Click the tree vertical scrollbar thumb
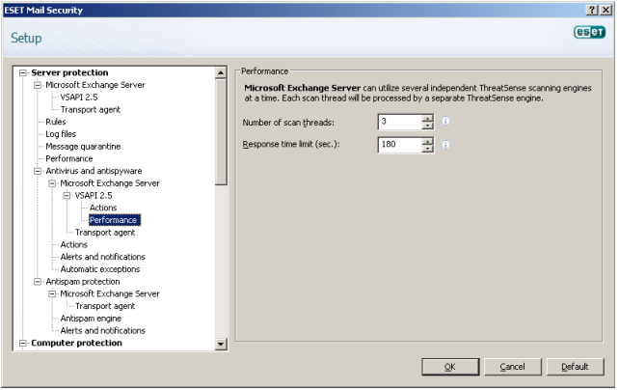619x390 pixels. coord(221,131)
